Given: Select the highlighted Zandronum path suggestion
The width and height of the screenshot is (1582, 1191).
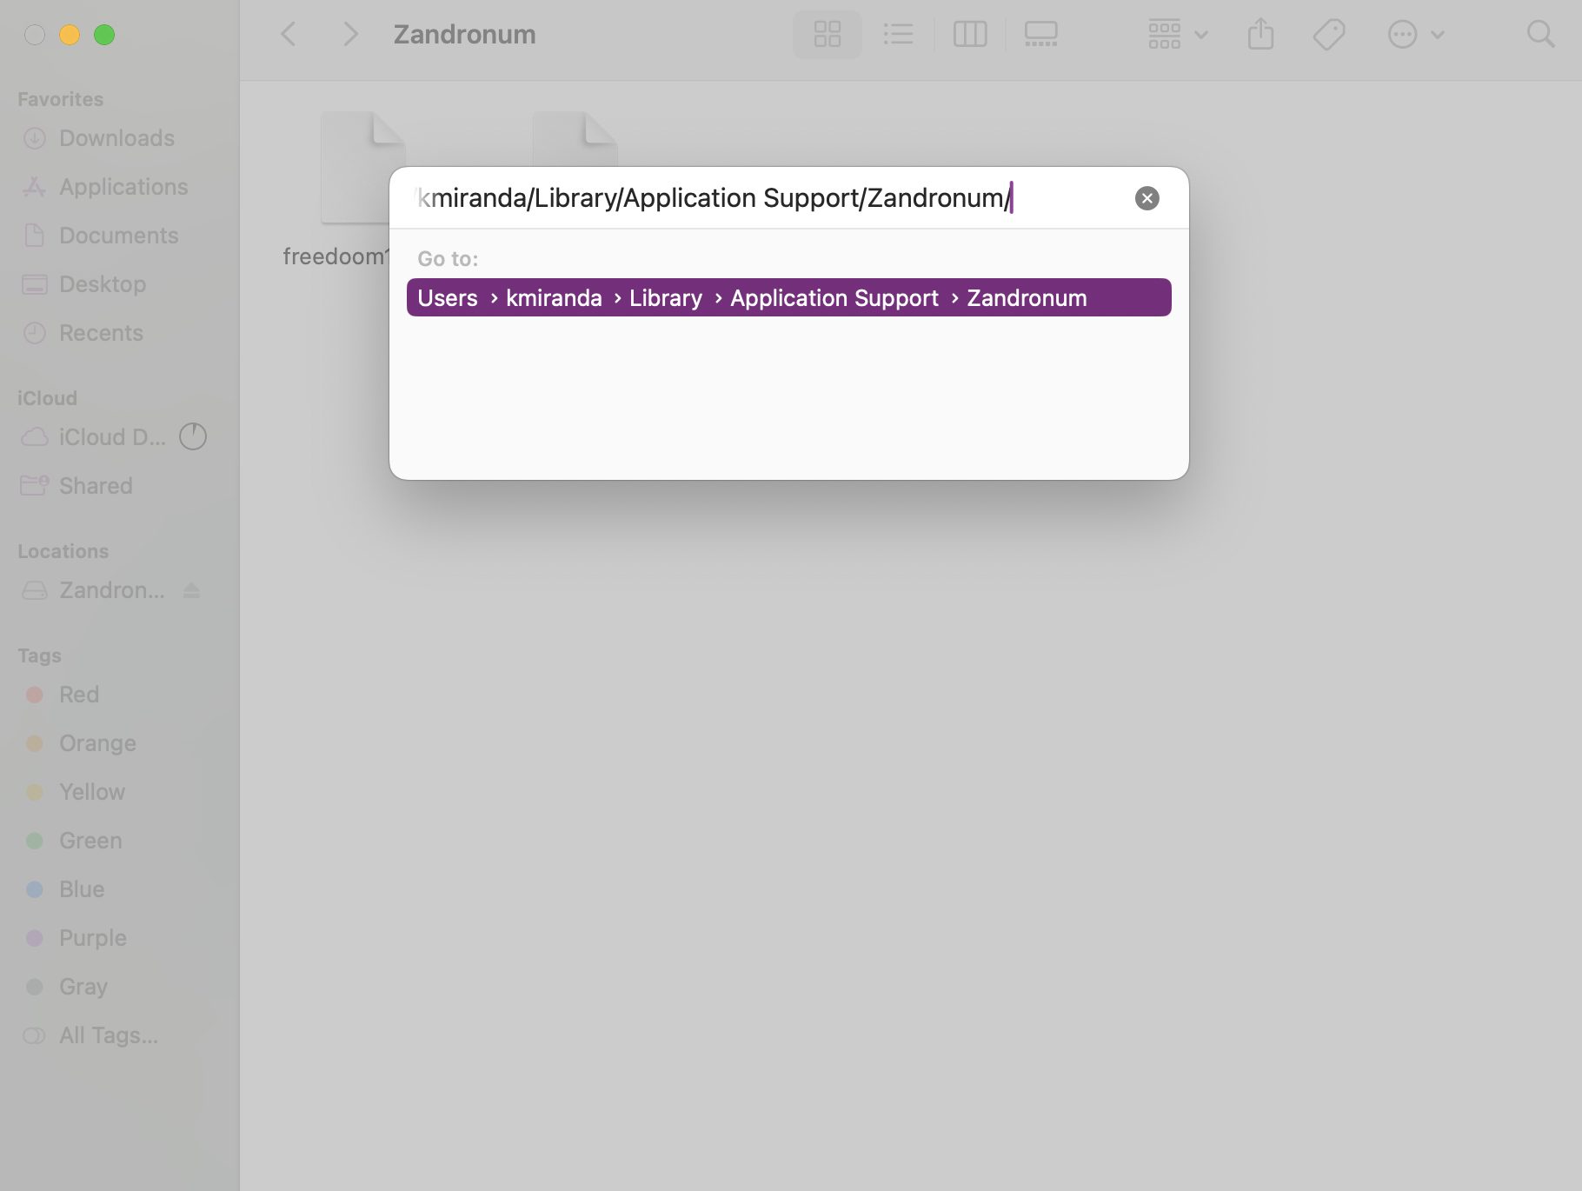Looking at the screenshot, I should 789,297.
